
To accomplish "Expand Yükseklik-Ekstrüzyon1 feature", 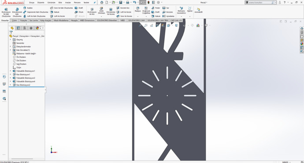I will [11, 71].
